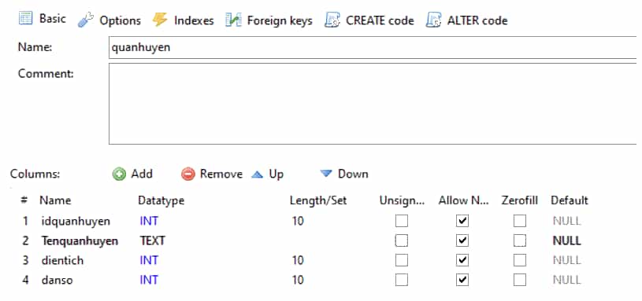Enable Unsigned for dientich

(401, 260)
